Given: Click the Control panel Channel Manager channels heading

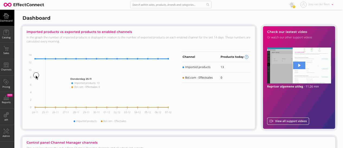Looking at the screenshot, I should point(62,143).
